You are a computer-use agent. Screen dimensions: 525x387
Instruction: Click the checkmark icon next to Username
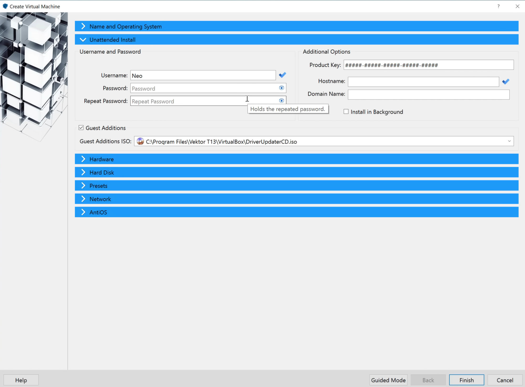282,75
